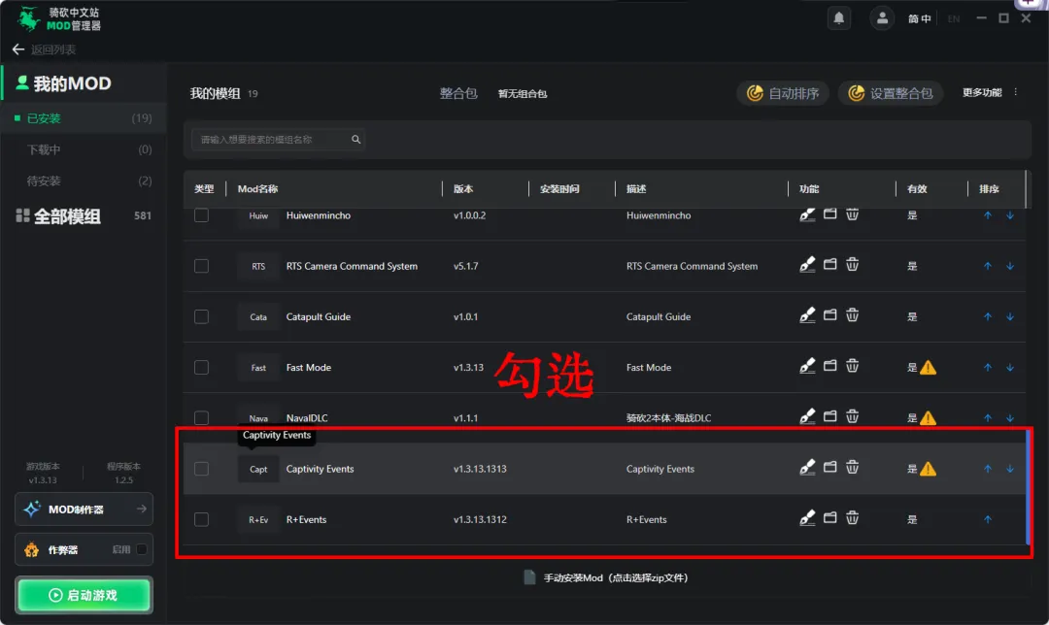Switch to 整合包 tab
Screen dimensions: 1049x625
pos(458,93)
